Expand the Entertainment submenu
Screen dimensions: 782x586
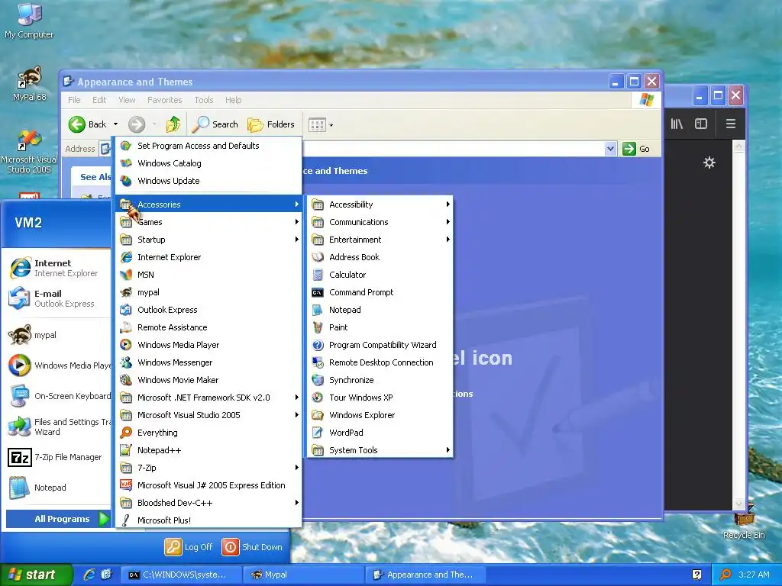pos(380,239)
